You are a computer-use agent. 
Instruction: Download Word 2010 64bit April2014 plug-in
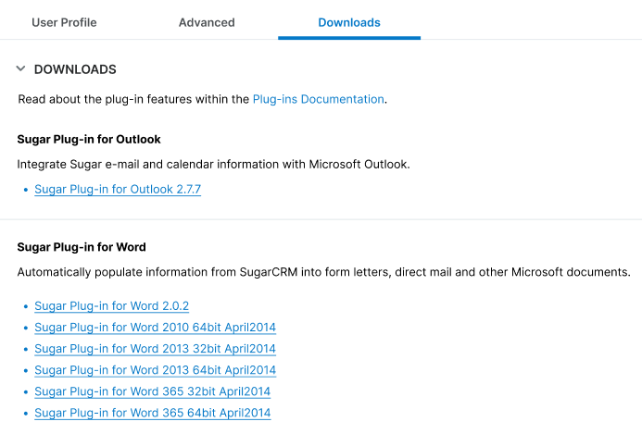[x=156, y=328]
